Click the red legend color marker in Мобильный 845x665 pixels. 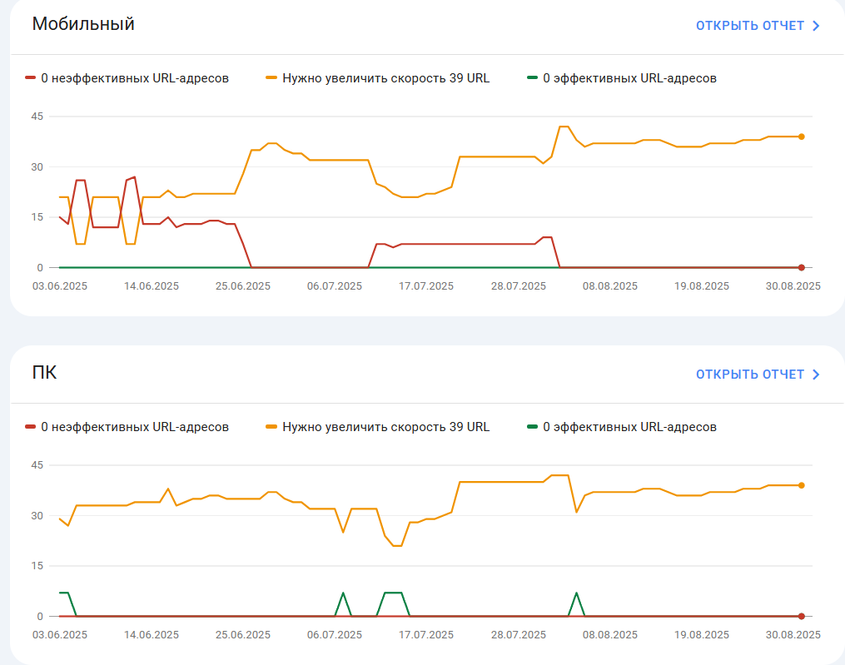click(30, 78)
